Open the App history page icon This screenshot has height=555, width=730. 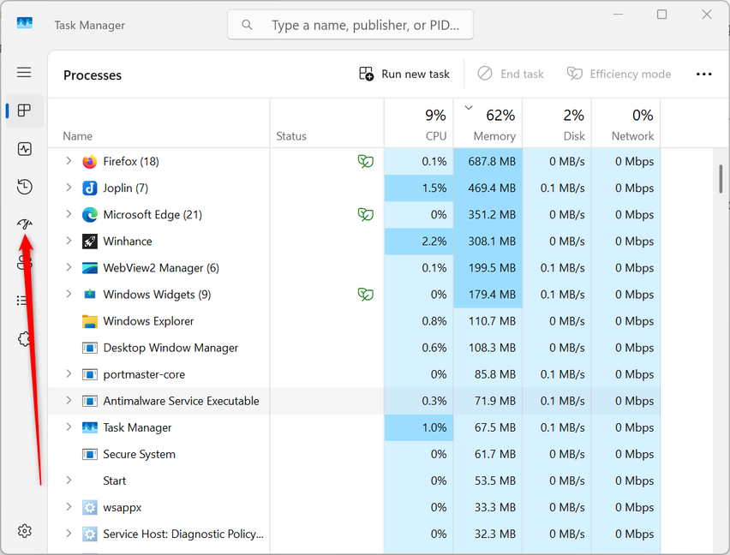click(x=24, y=187)
